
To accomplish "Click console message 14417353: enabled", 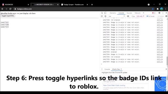I will tap(110, 52).
